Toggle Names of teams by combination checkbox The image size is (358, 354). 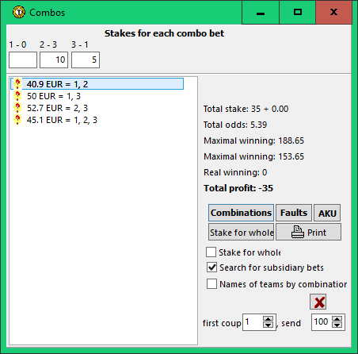pos(211,284)
